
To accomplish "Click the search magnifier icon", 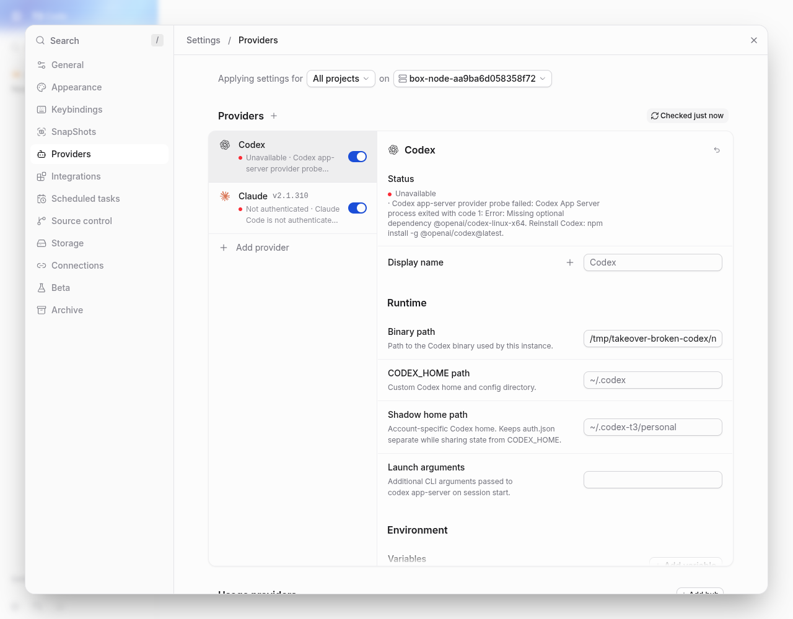I will tap(40, 40).
